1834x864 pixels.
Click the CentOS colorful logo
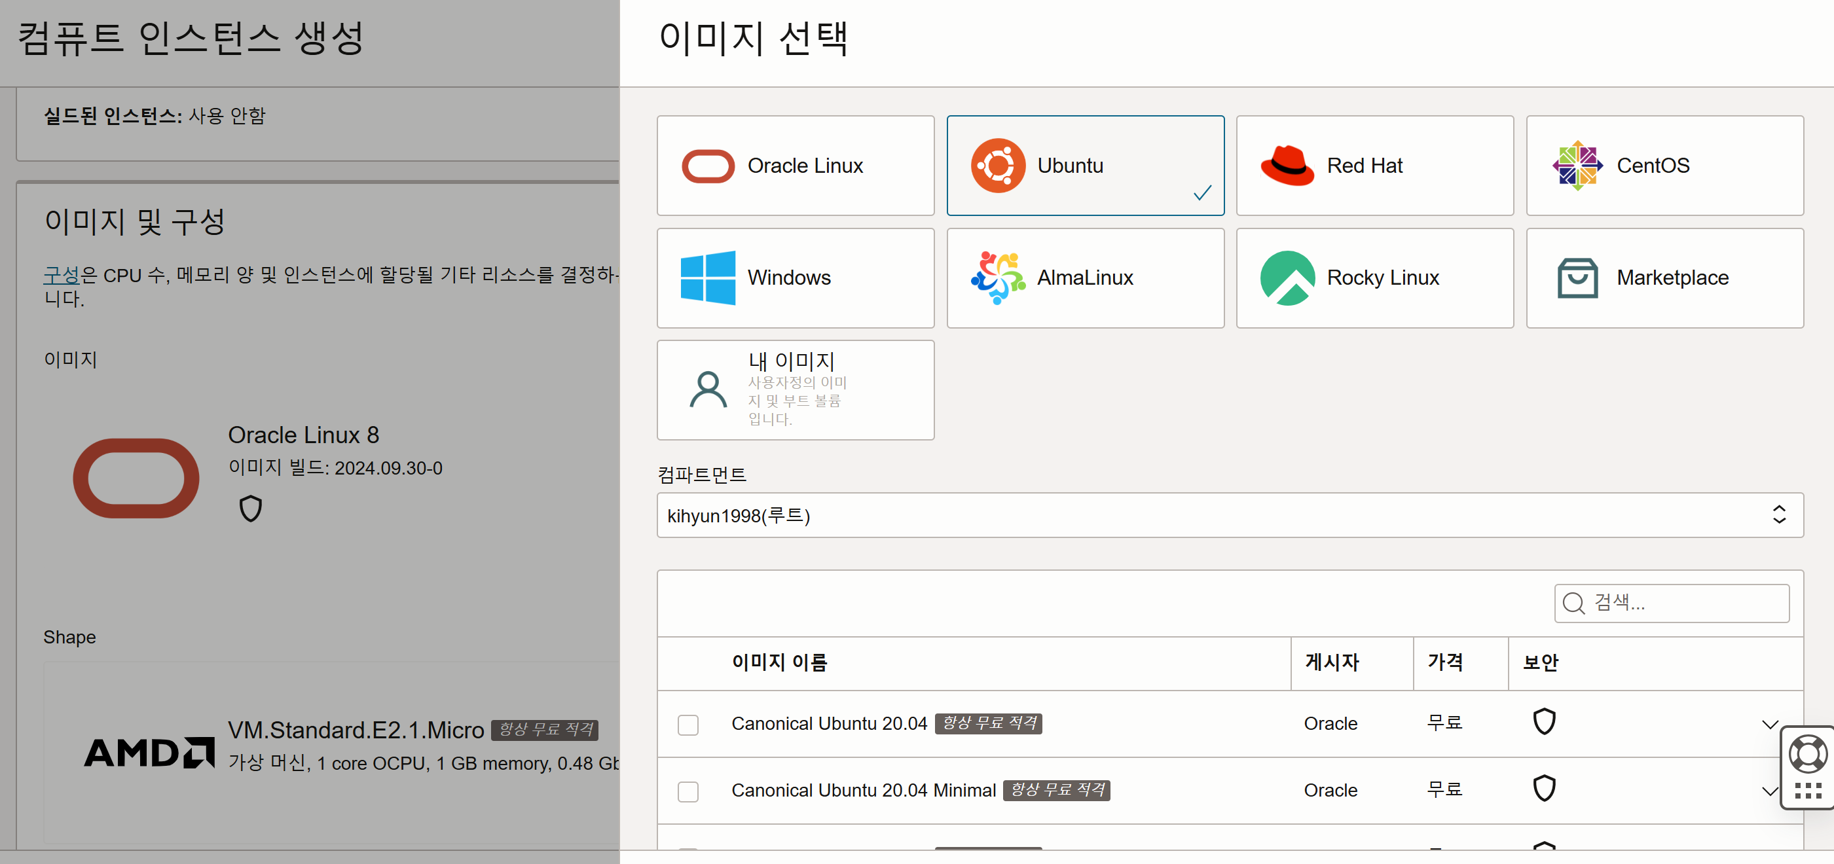click(1577, 165)
